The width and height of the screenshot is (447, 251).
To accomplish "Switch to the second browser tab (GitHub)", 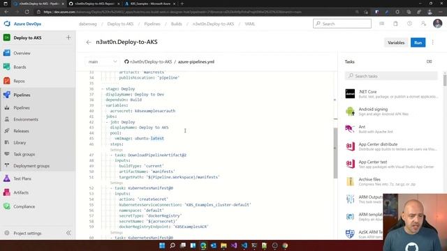I will pyautogui.click(x=94, y=3).
